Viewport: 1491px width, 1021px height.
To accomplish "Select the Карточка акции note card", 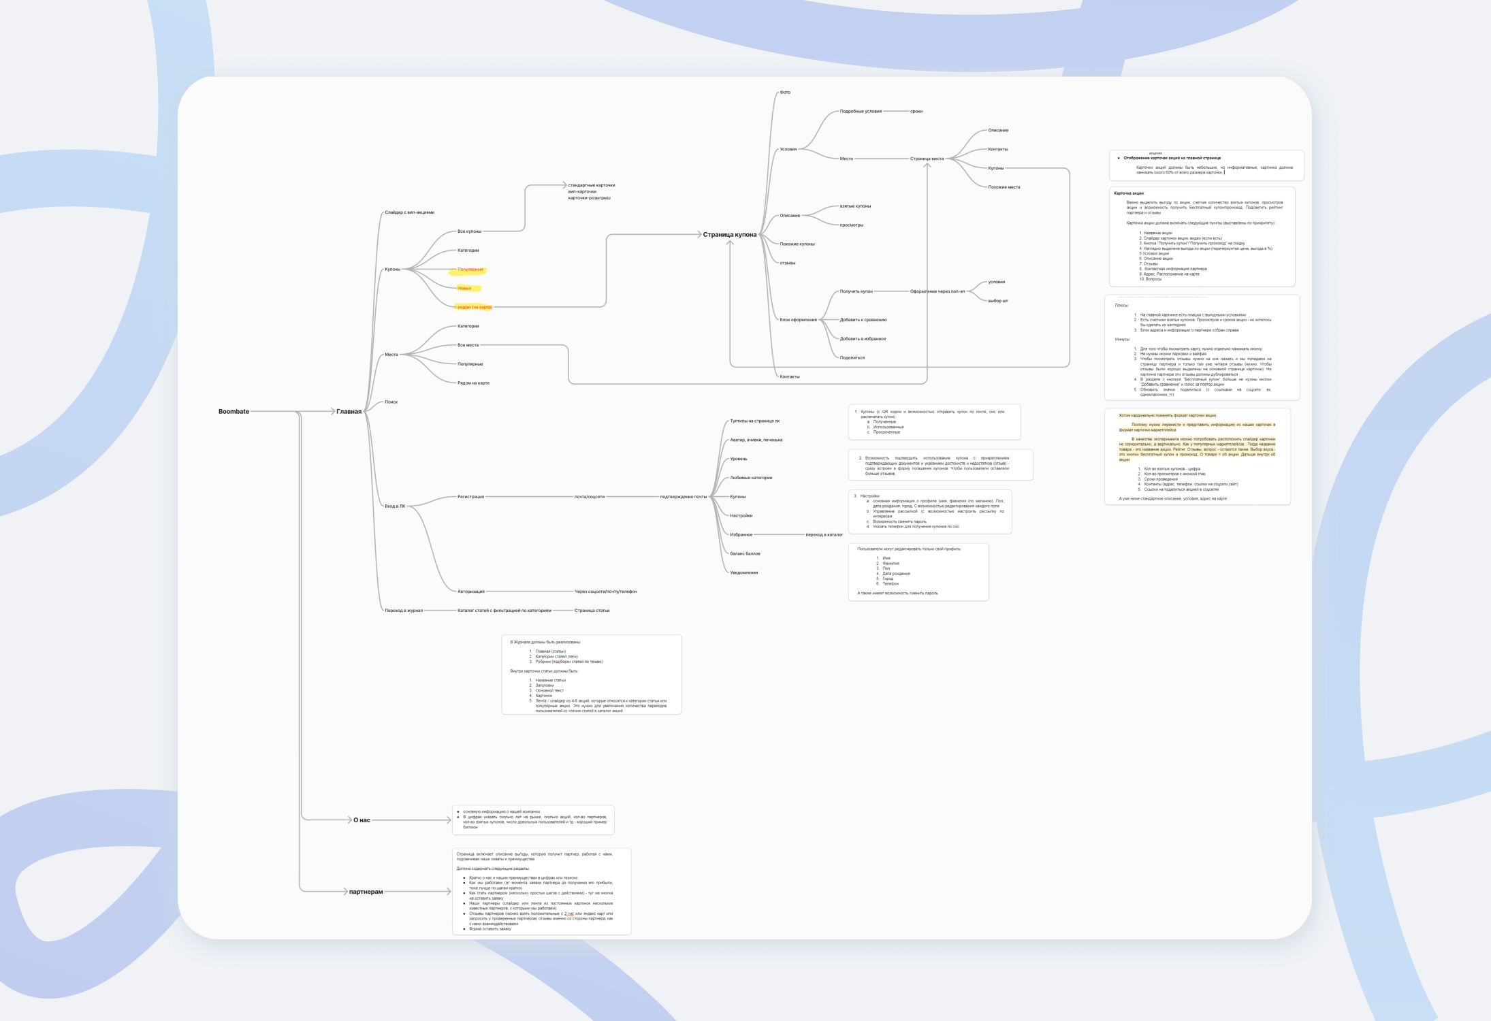I will tap(1202, 236).
